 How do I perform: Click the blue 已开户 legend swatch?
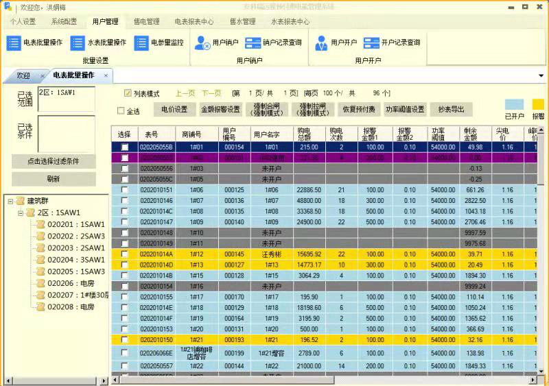pyautogui.click(x=514, y=104)
